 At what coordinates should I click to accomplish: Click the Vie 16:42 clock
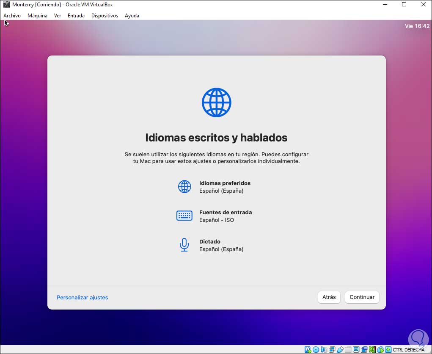pos(417,26)
